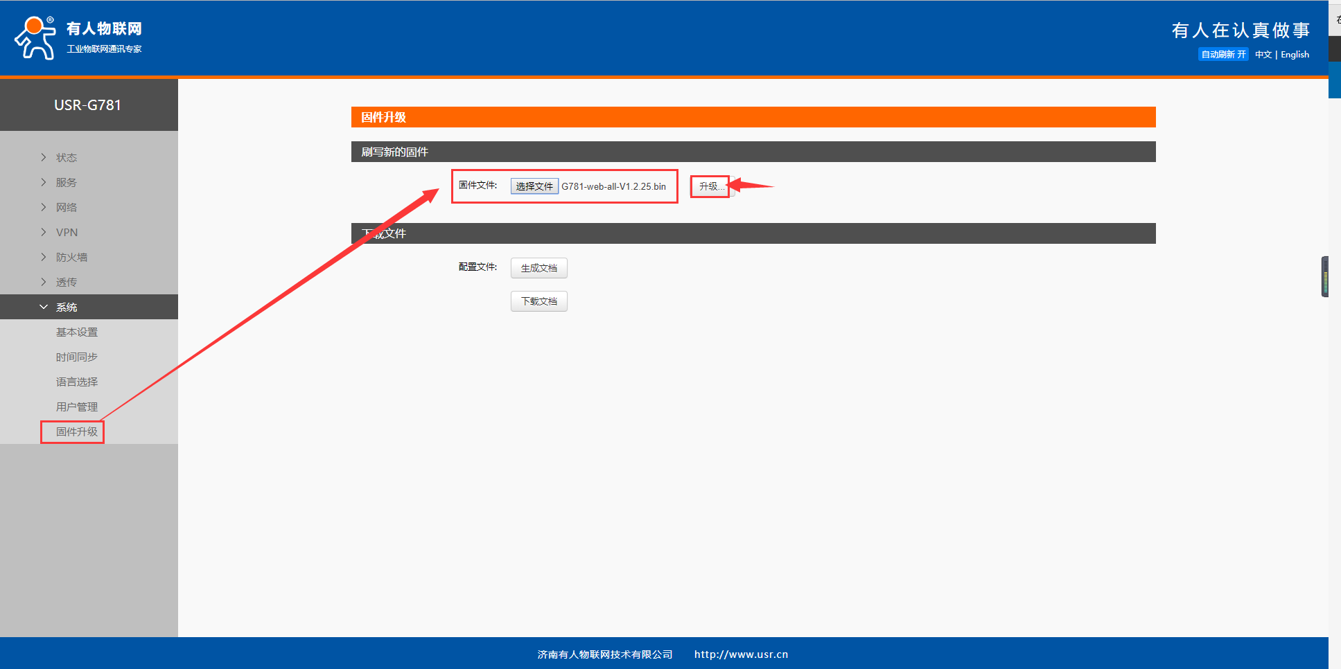
Task: Expand the 状态 menu section
Action: point(67,158)
